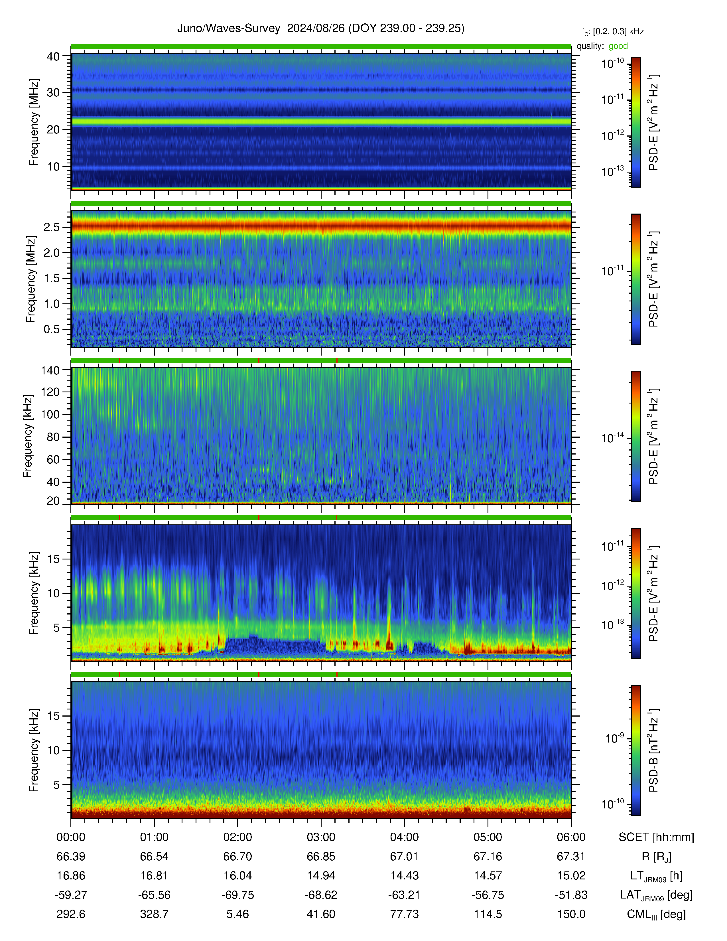Click the green 'good' quality label
727x941 pixels.
[618, 46]
